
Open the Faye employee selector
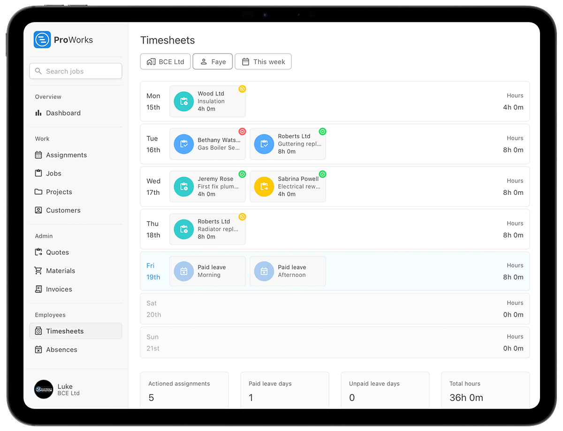coord(213,61)
